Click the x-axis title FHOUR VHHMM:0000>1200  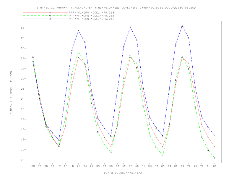click(x=123, y=173)
